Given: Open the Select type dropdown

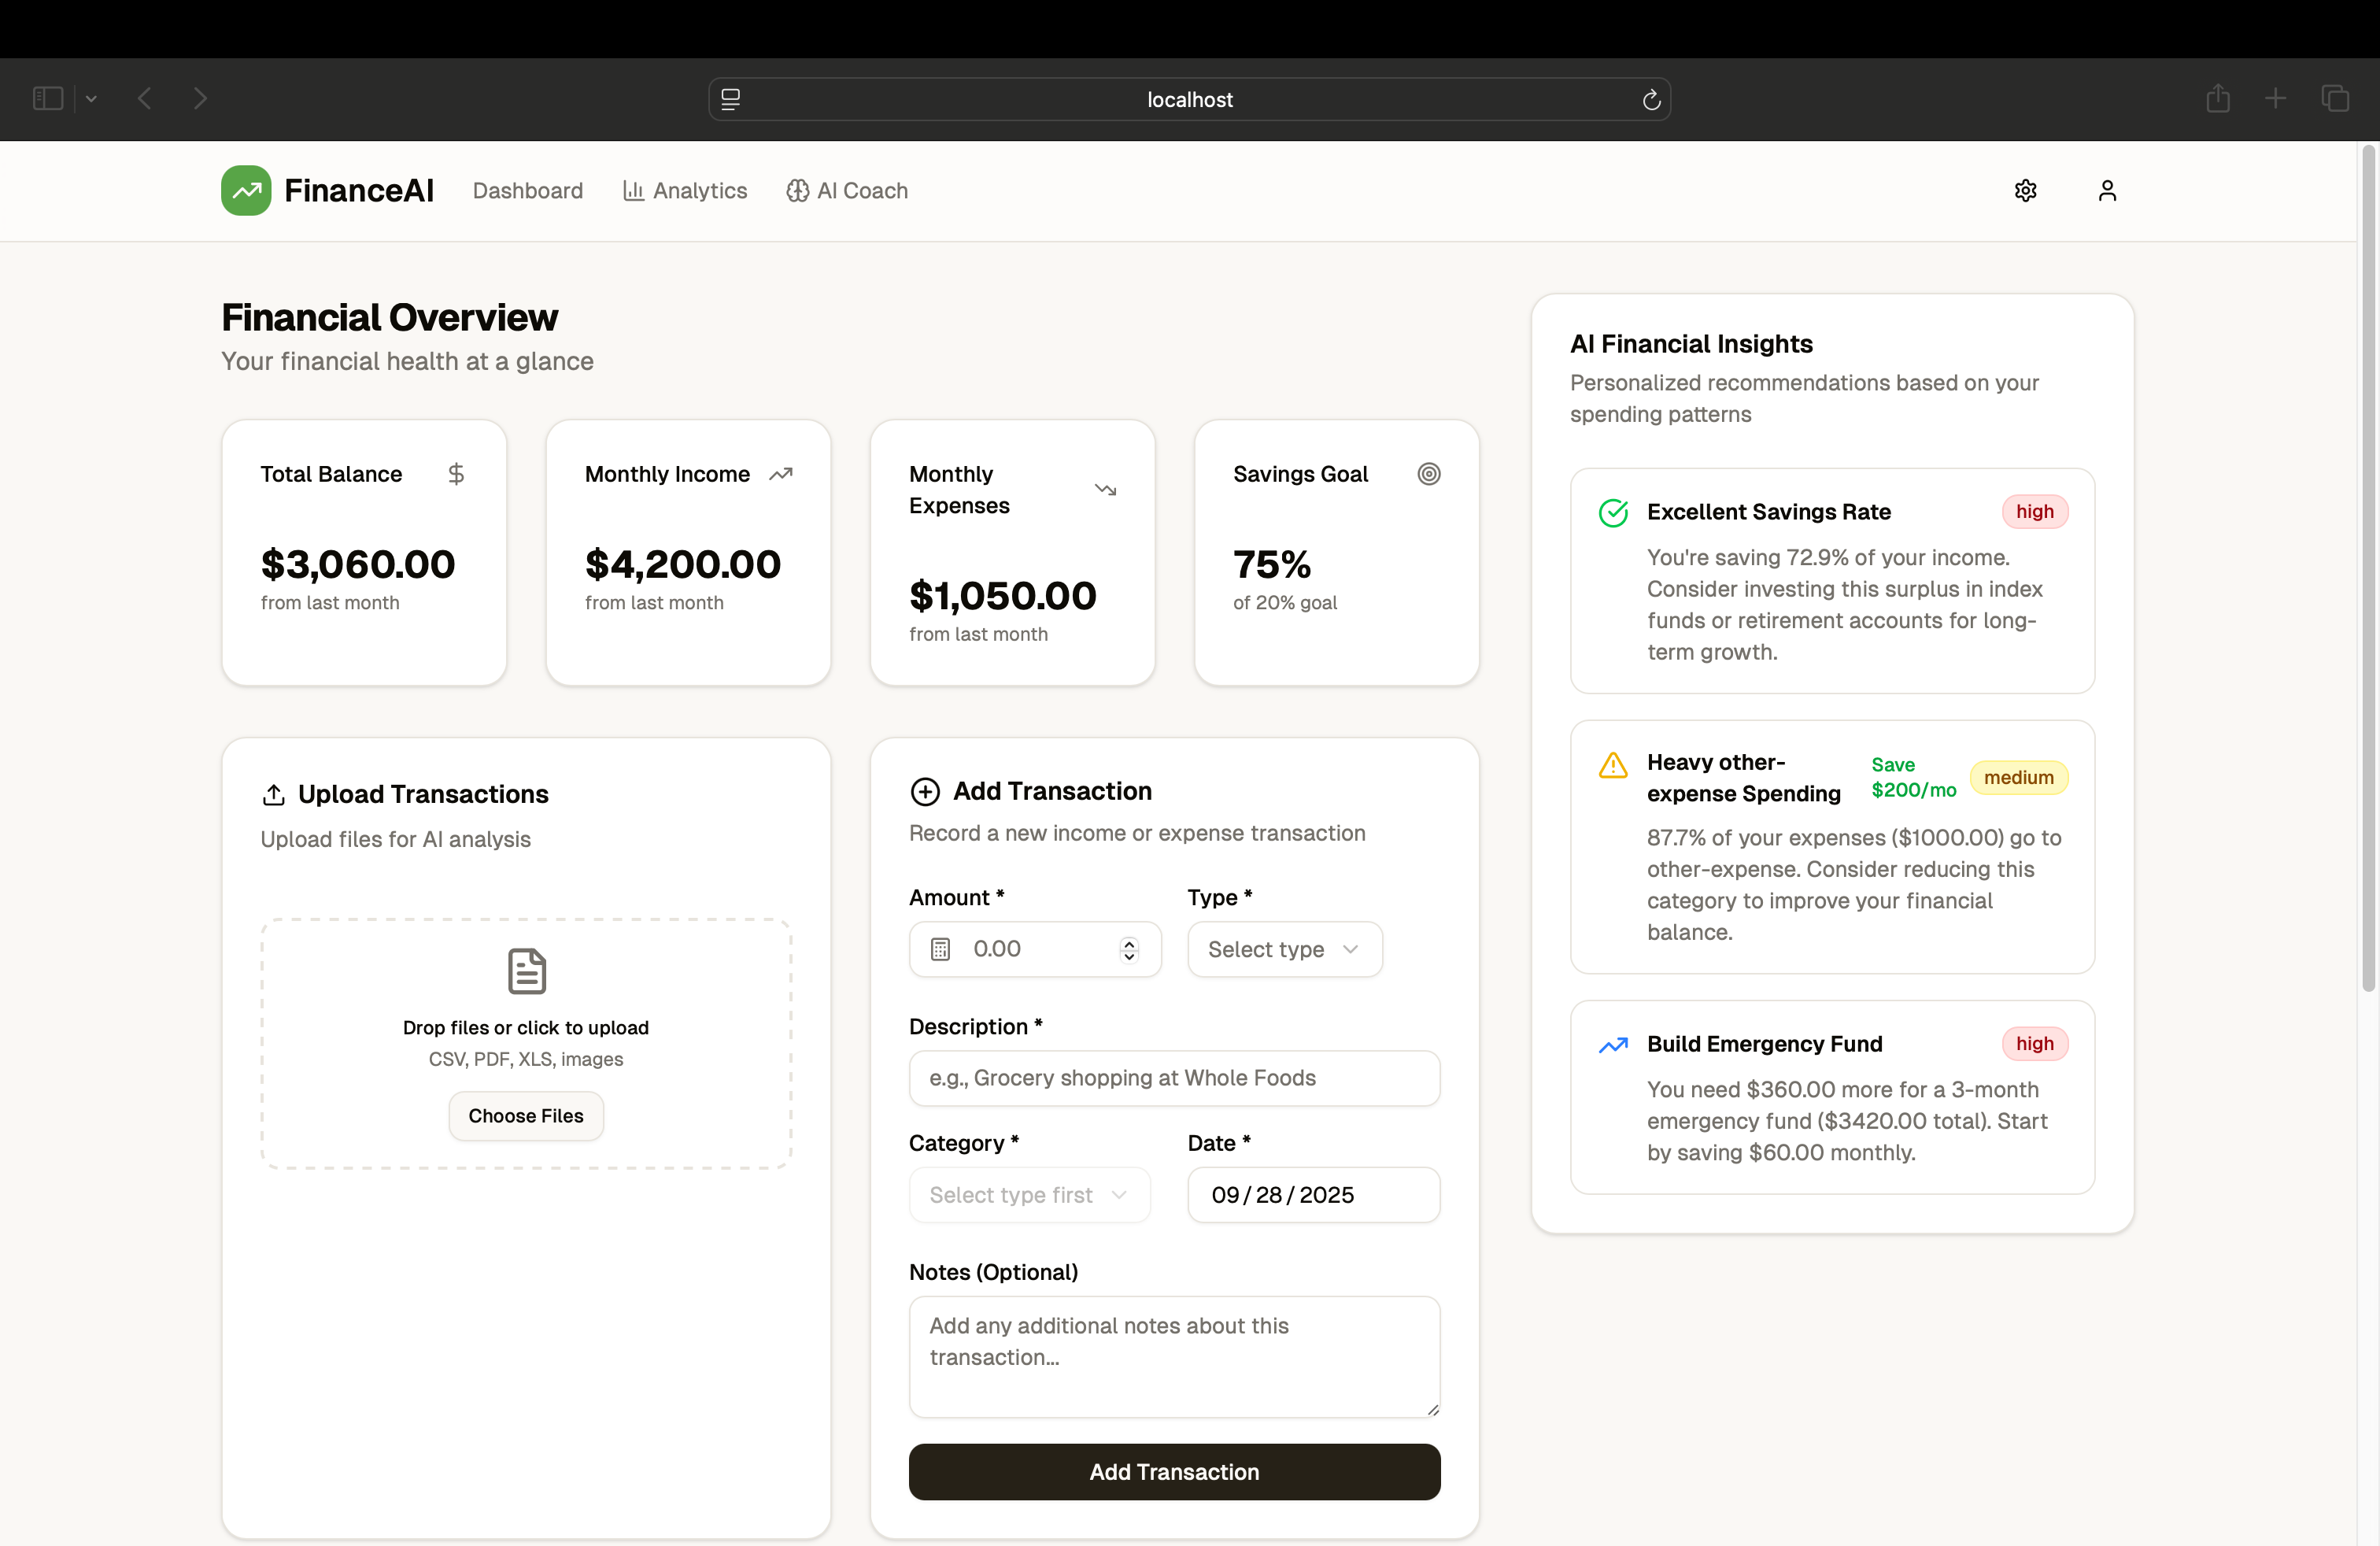Looking at the screenshot, I should pyautogui.click(x=1284, y=949).
